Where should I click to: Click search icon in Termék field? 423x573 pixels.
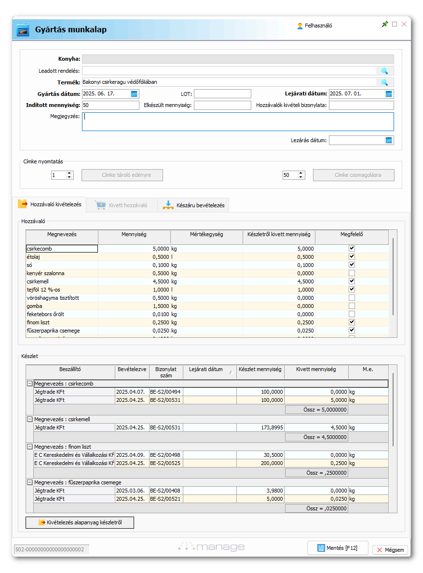point(384,82)
